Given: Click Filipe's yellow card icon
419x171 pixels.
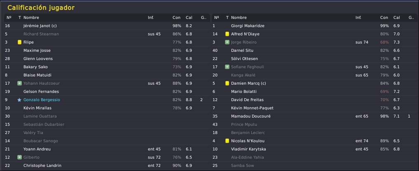Looking at the screenshot, I should 19,42.
